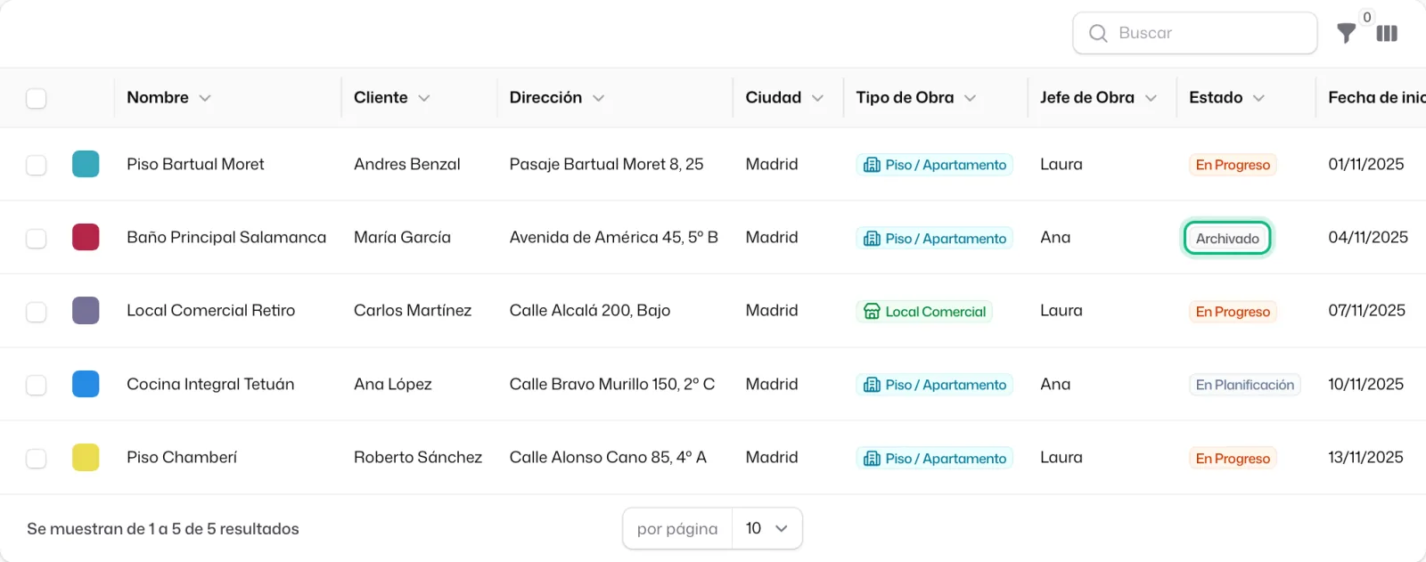This screenshot has height=562, width=1426.
Task: Click address Pasaje Bartual Moret 8, 25
Action: 607,165
